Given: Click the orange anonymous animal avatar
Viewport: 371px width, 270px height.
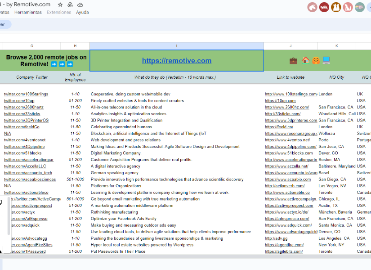Looking at the screenshot, I should tap(336, 7).
